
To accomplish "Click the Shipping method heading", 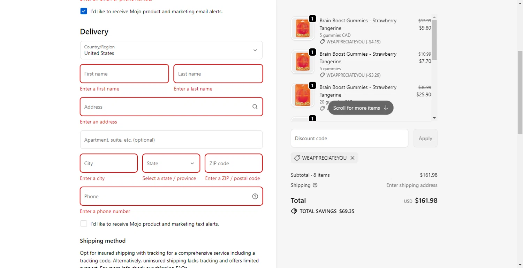I will pos(103,241).
